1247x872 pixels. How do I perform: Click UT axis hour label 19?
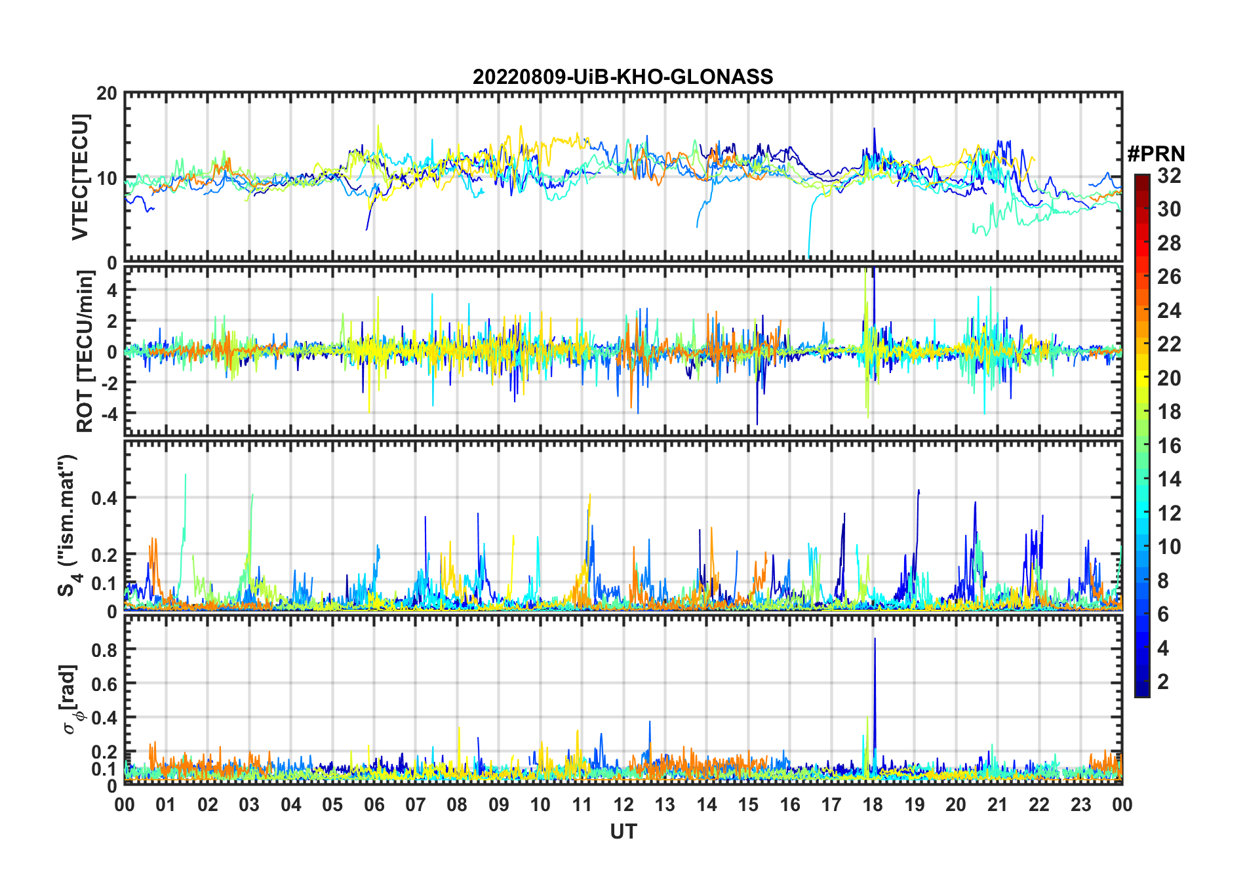[915, 804]
